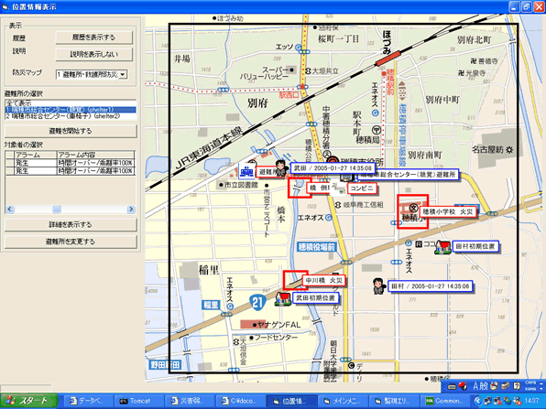
Task: Click the 説明を表示しない button
Action: pyautogui.click(x=94, y=54)
